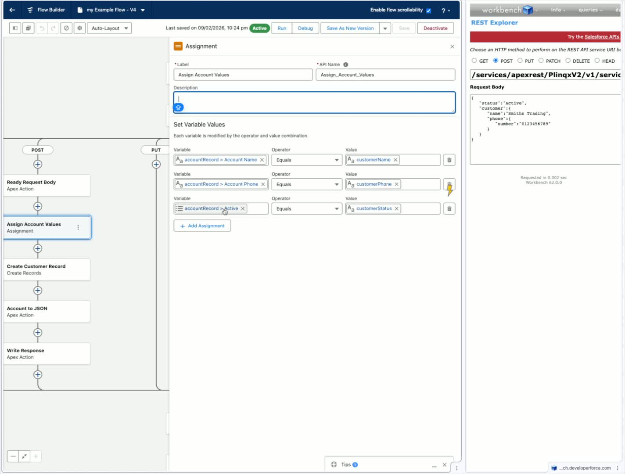The height and width of the screenshot is (474, 625).
Task: Add element below POST path label
Action: [38, 164]
